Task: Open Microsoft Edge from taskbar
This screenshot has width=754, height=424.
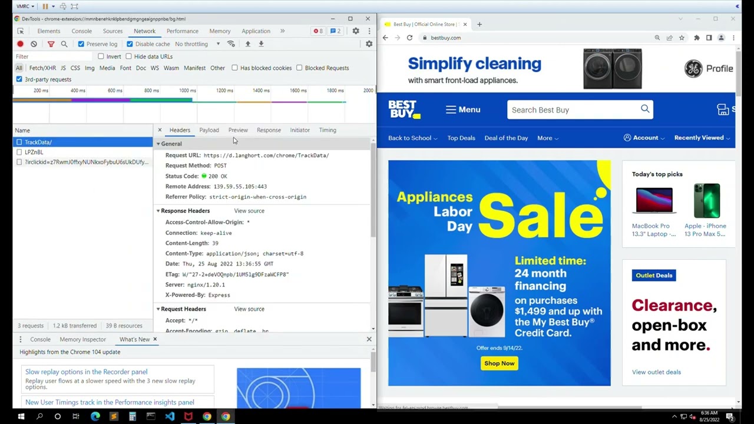Action: (95, 416)
